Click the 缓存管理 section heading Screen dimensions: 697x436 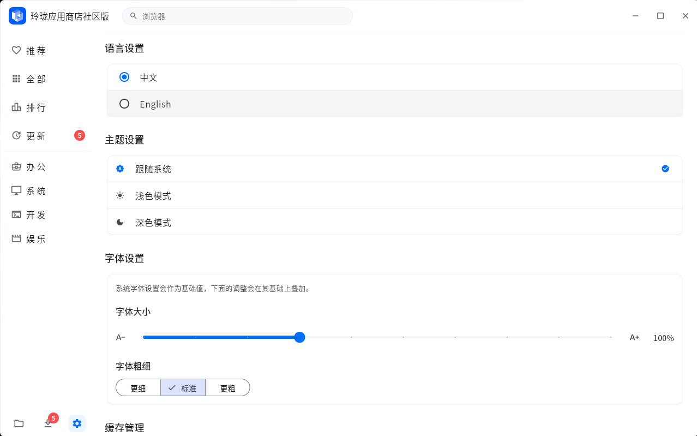click(124, 428)
